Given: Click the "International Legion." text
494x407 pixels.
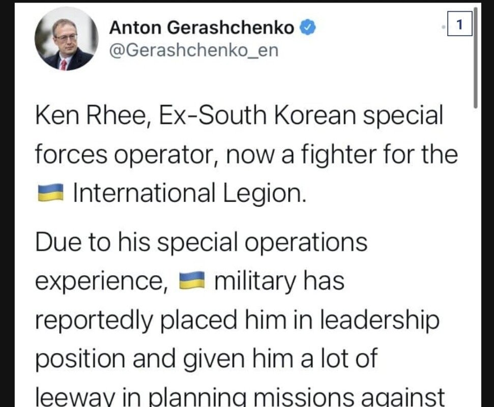Looking at the screenshot, I should click(190, 193).
